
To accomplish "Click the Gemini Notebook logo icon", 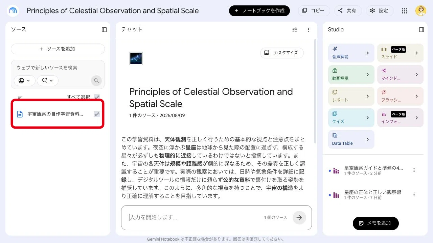I will tap(13, 11).
